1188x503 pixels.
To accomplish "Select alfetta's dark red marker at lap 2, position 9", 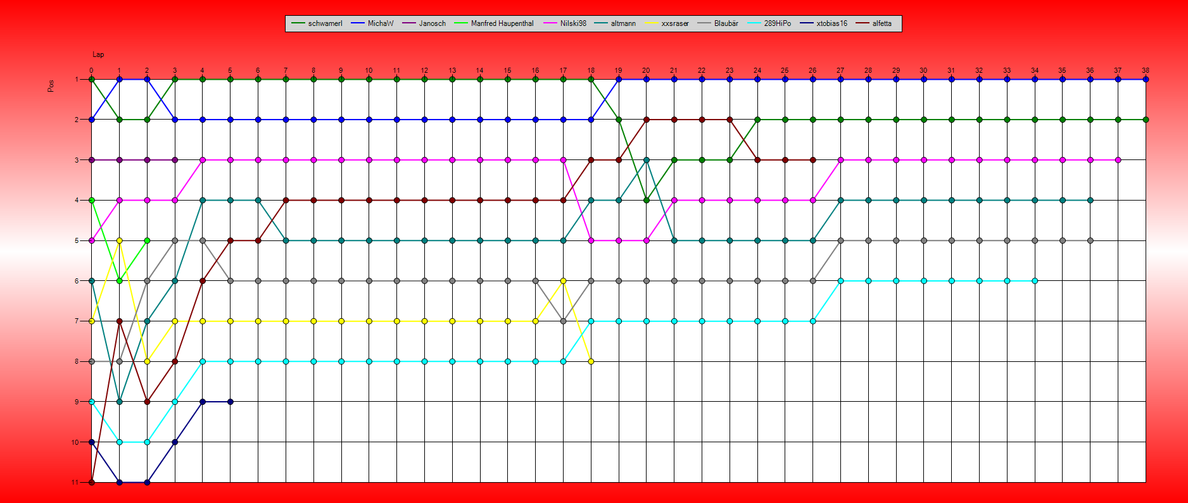I will click(147, 402).
